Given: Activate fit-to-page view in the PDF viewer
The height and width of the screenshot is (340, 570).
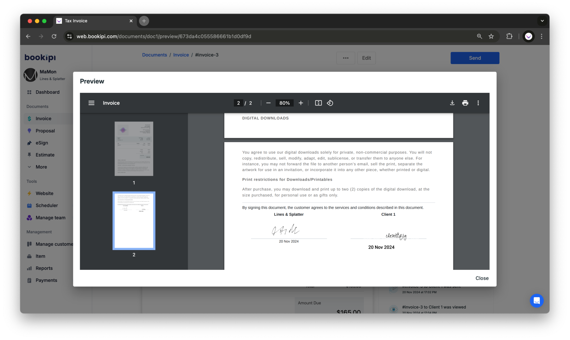Looking at the screenshot, I should [318, 103].
